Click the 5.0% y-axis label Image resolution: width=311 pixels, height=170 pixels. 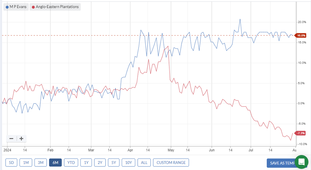(301, 83)
